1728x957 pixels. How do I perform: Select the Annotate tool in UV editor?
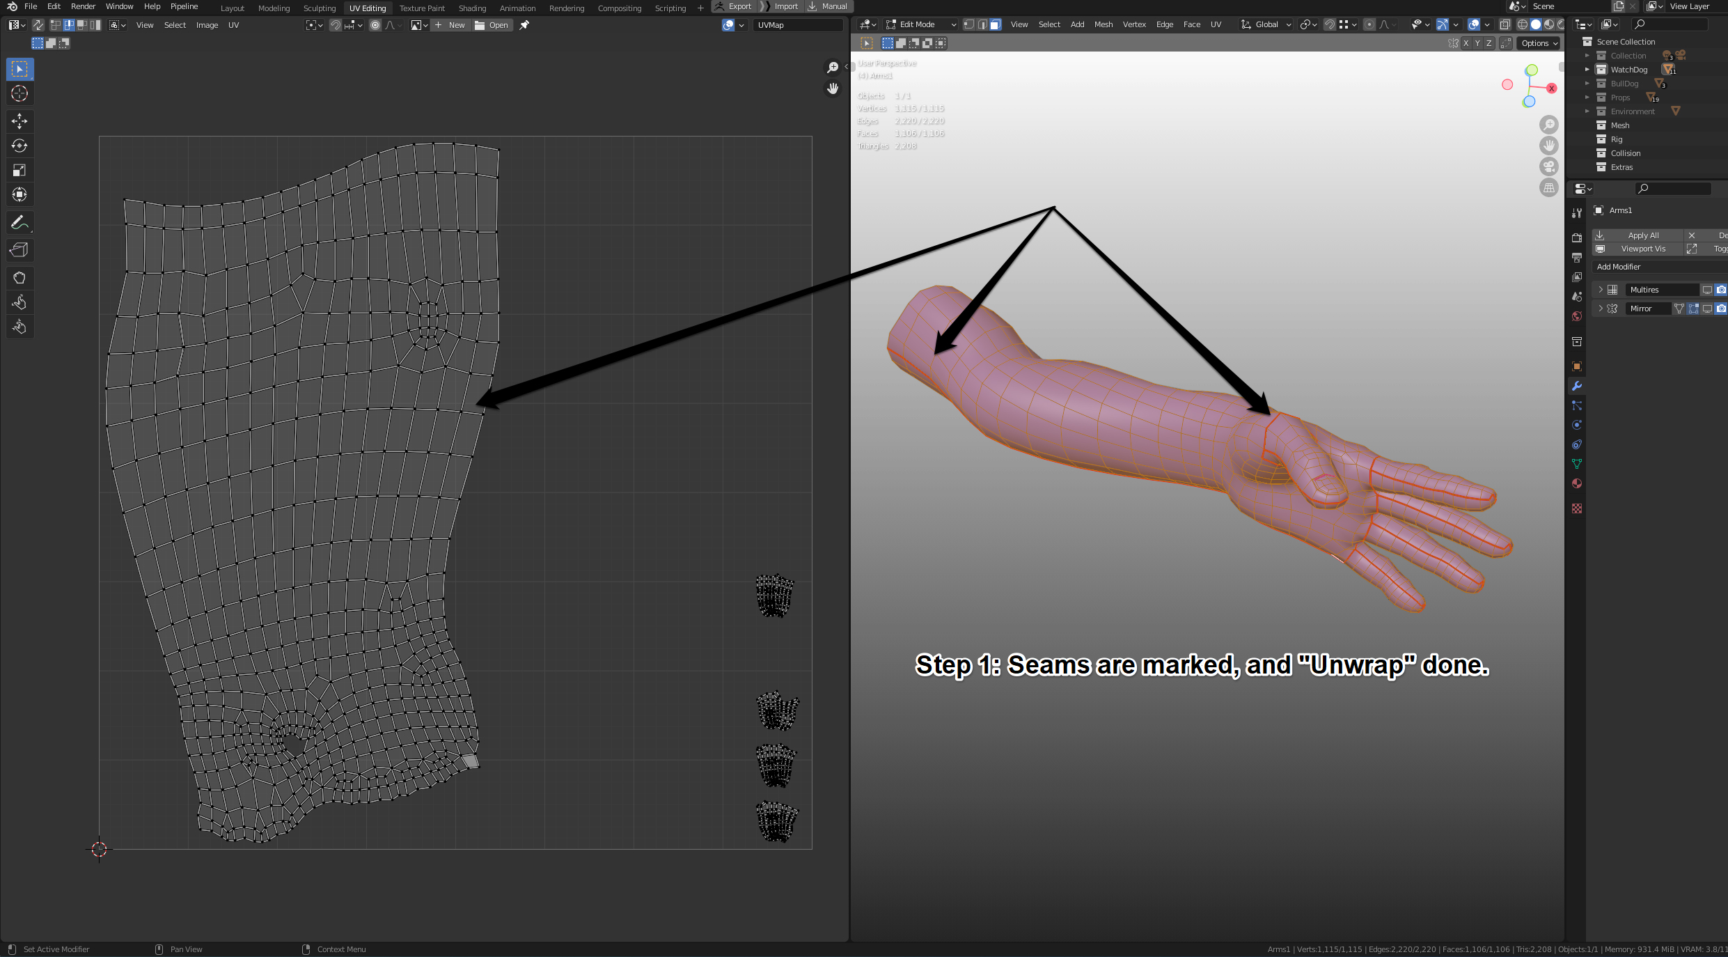tap(19, 223)
